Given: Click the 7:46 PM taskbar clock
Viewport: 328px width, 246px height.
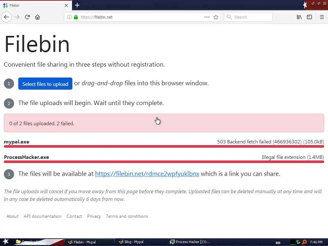Looking at the screenshot, I should coord(316,242).
